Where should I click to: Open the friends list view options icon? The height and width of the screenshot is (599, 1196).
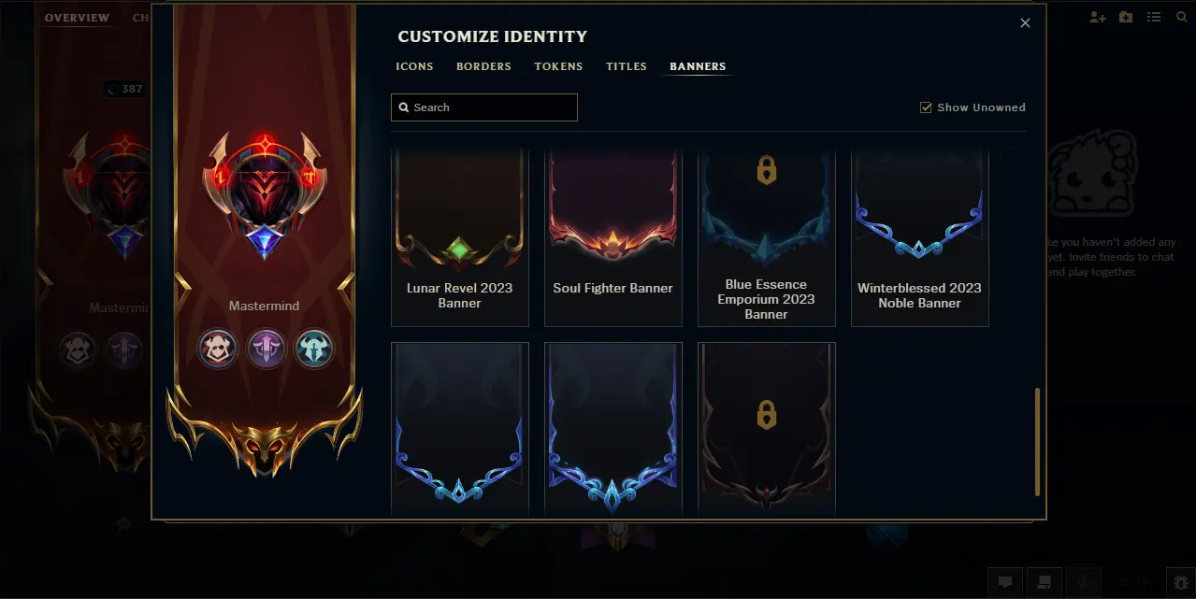(x=1155, y=18)
